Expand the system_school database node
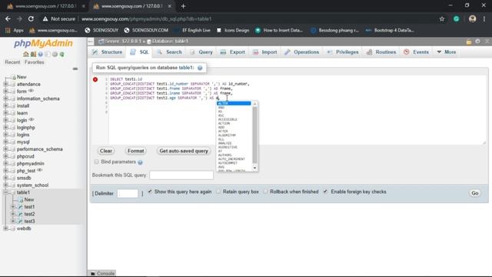The image size is (492, 277). coord(5,185)
